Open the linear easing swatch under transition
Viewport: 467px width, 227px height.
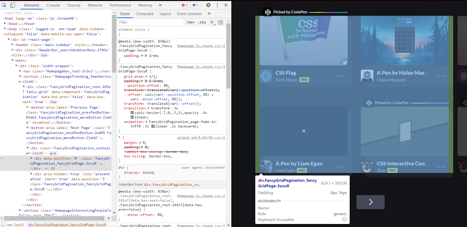pos(132,117)
